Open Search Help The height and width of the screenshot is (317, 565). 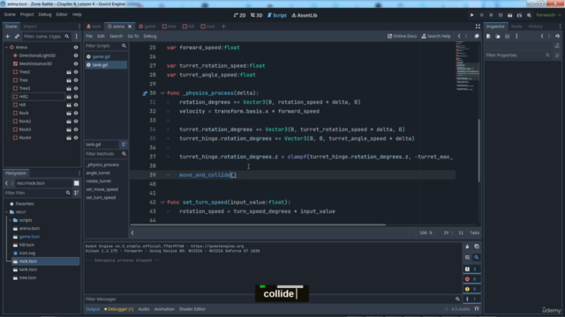click(436, 36)
